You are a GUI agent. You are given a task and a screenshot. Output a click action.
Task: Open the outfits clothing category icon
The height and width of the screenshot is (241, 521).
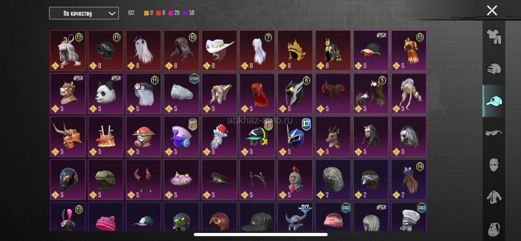point(494,36)
